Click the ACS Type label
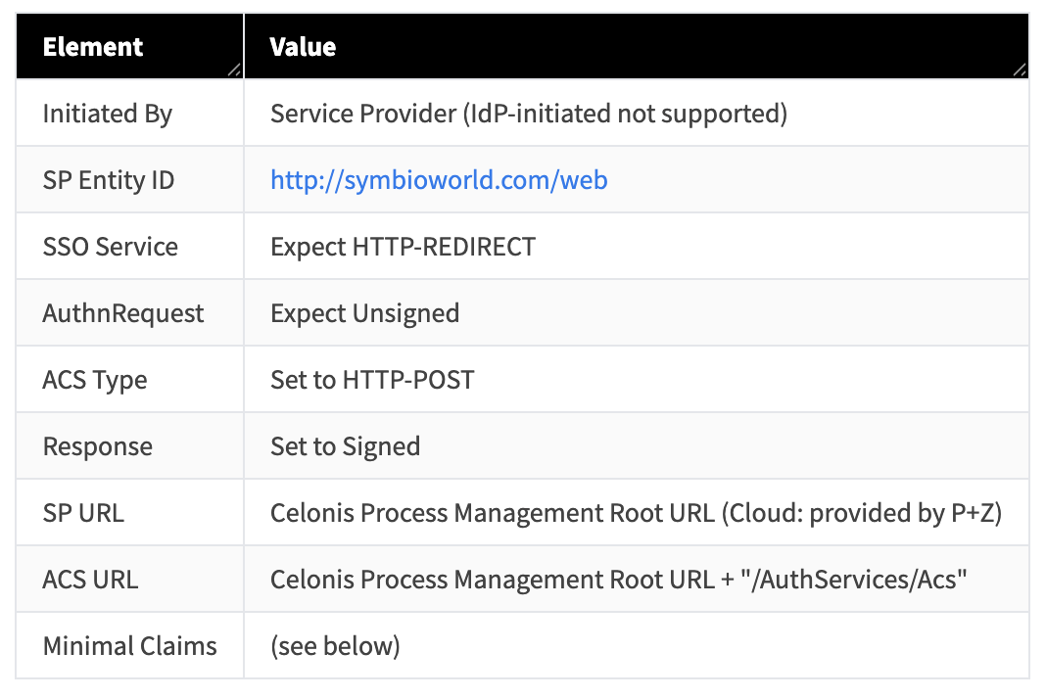This screenshot has height=699, width=1046. (94, 380)
